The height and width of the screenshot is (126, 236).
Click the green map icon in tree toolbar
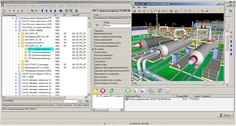76,11
